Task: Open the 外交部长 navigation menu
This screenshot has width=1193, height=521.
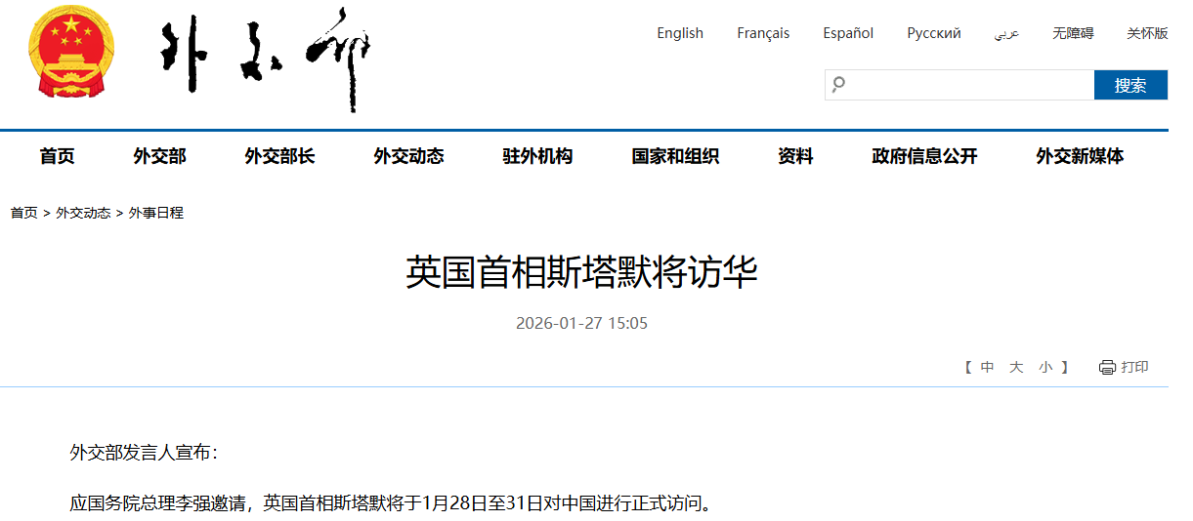Action: click(x=279, y=156)
